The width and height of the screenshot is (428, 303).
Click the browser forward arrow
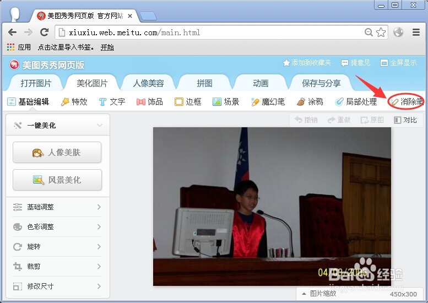click(28, 33)
